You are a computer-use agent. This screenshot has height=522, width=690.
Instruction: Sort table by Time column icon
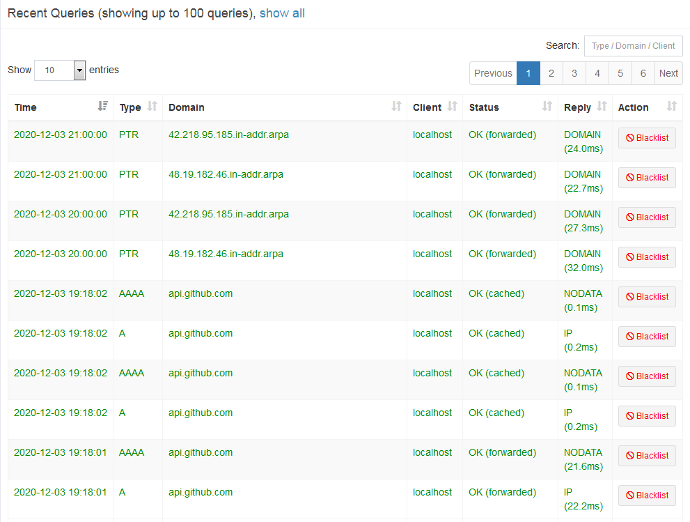[x=102, y=106]
